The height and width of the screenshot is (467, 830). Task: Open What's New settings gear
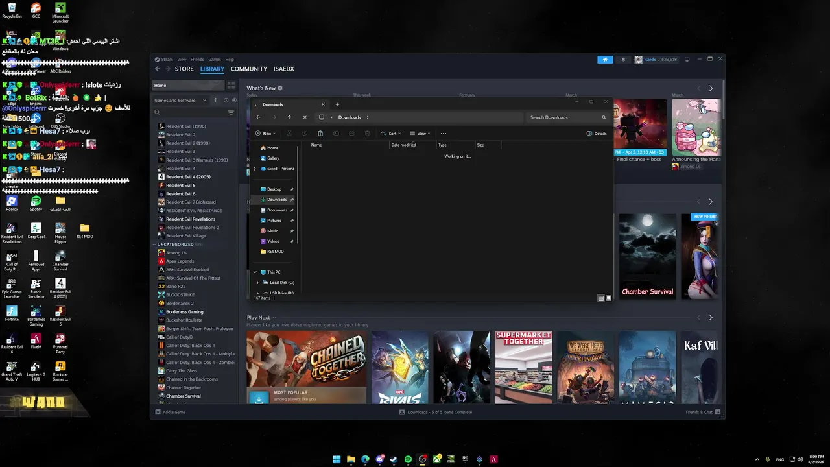[x=280, y=88]
